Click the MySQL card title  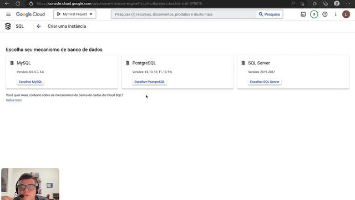tap(23, 63)
